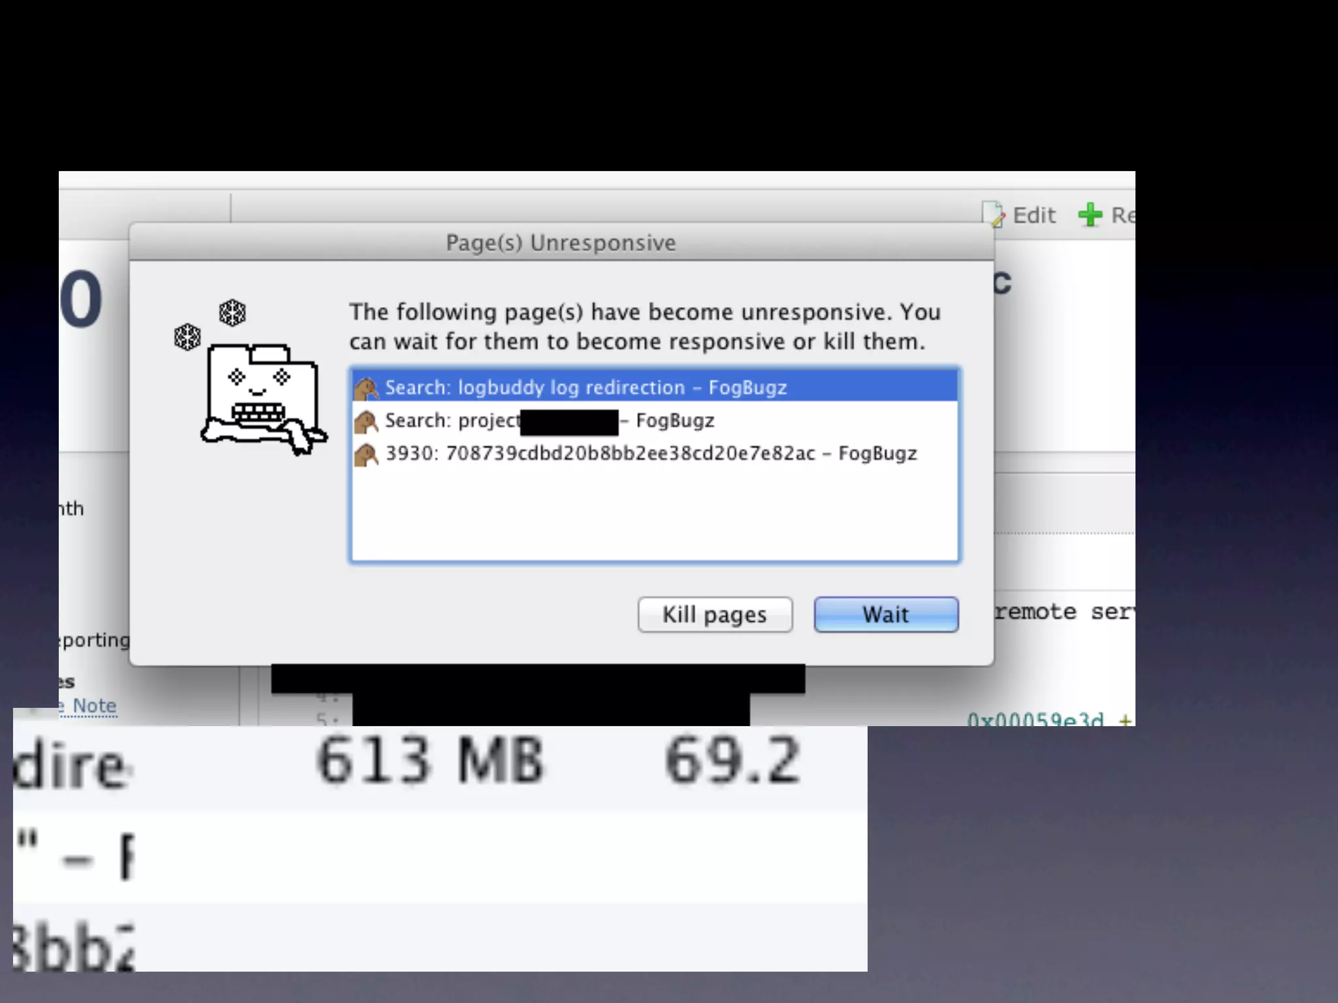
Task: Click the Page(s) Unresponsive title bar
Action: tap(561, 242)
